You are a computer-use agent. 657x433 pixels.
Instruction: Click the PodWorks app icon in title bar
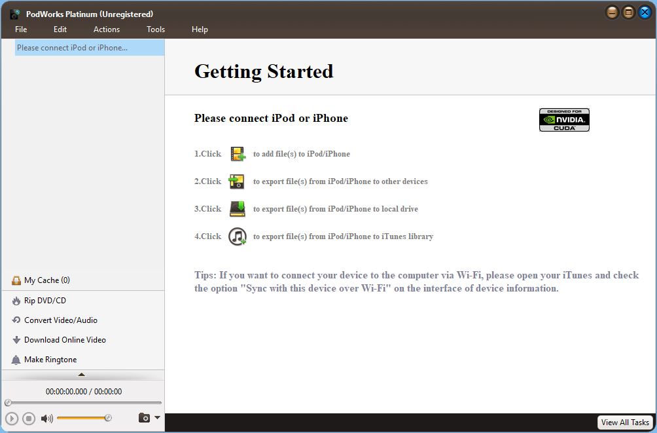(x=14, y=14)
